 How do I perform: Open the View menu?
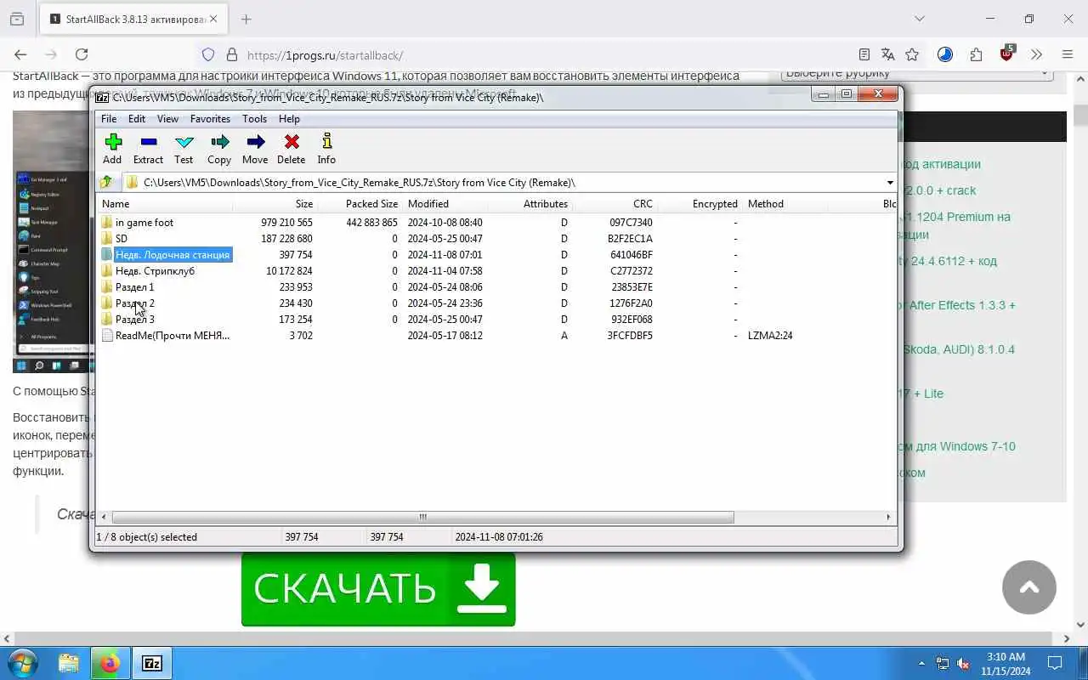click(x=167, y=119)
